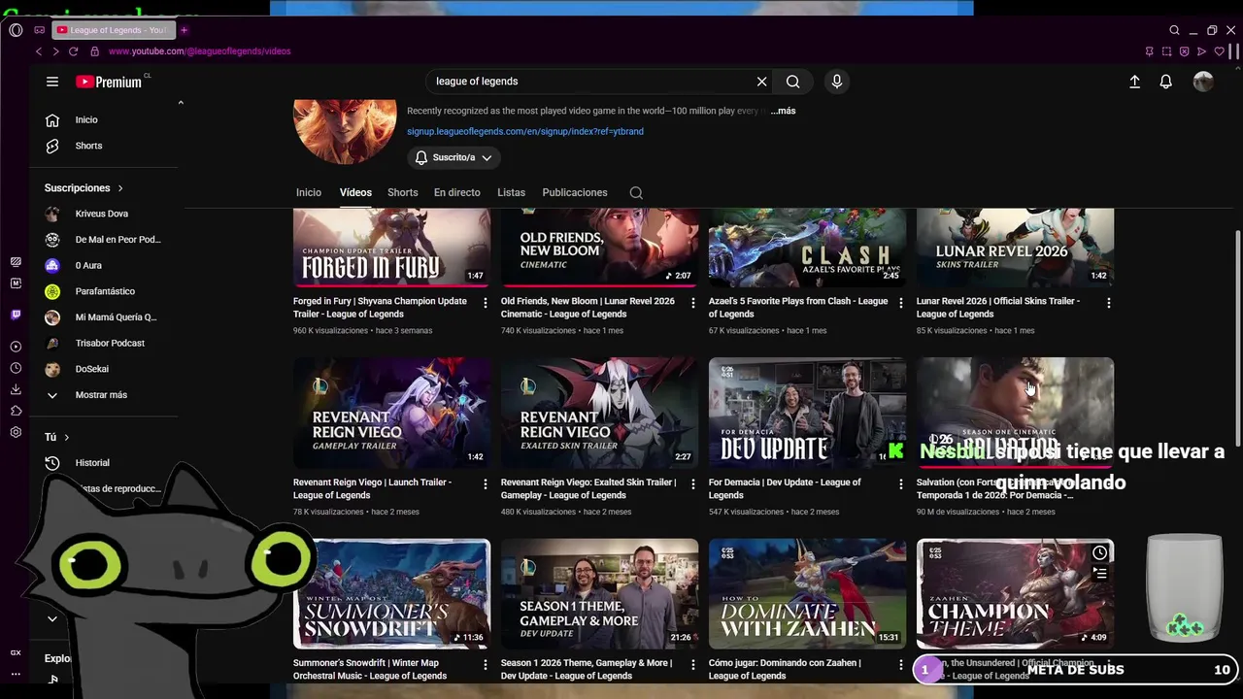Viewport: 1243px width, 699px height.
Task: Open the Azael's 5 Favorite Plays title
Action: coord(798,308)
